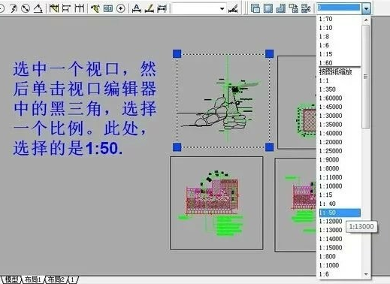Choose scale 1:8000 from the list
This screenshot has width=390, height=284.
[329, 168]
